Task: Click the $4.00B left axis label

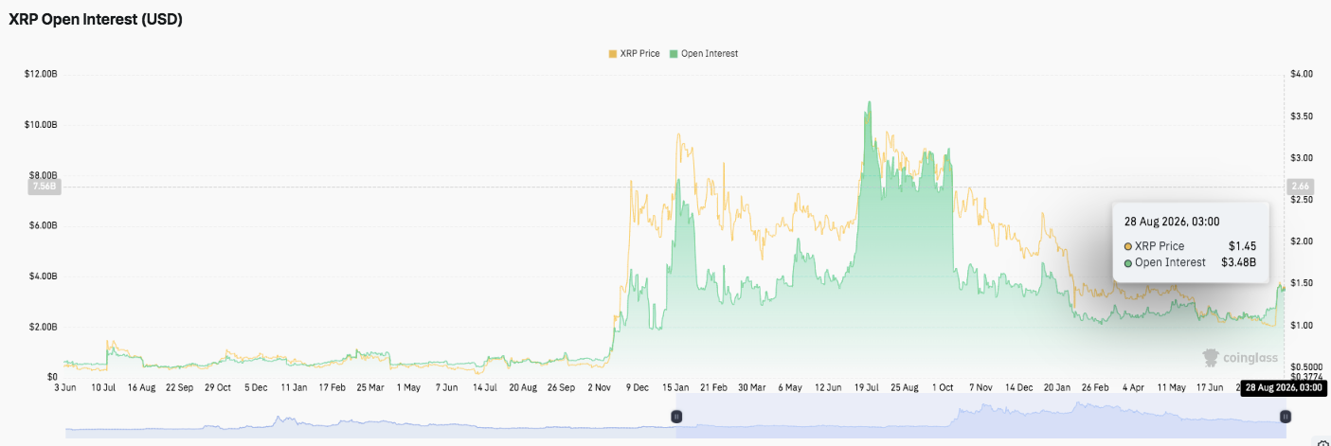Action: coord(44,277)
